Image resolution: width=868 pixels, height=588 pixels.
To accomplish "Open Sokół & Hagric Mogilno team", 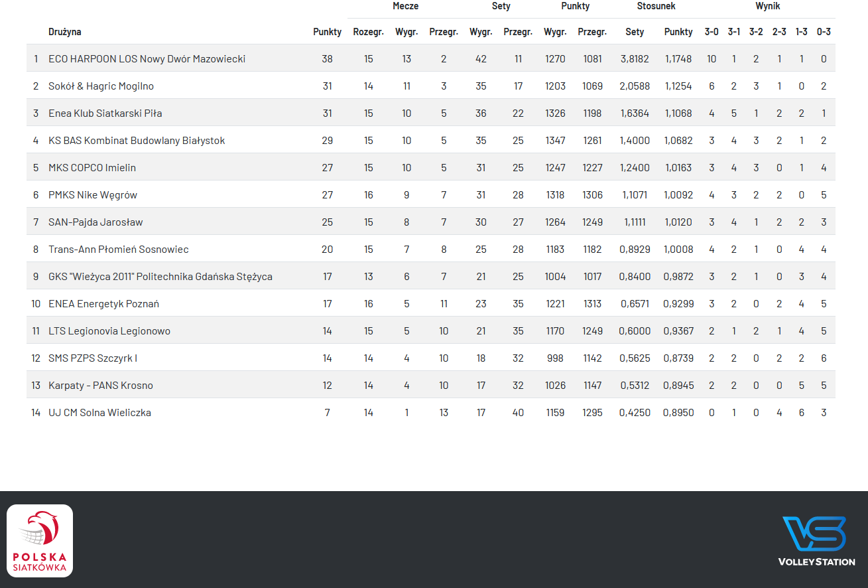I will point(101,86).
